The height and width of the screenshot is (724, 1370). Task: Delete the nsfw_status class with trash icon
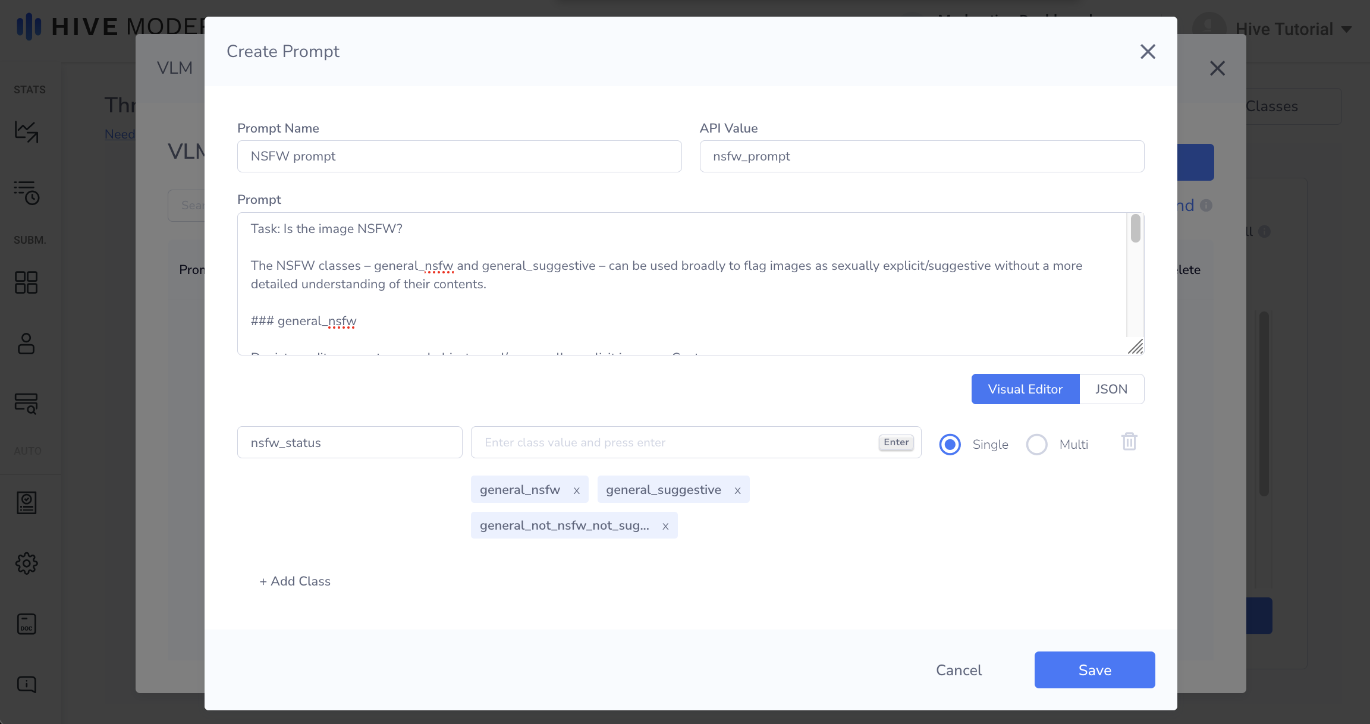[1129, 442]
